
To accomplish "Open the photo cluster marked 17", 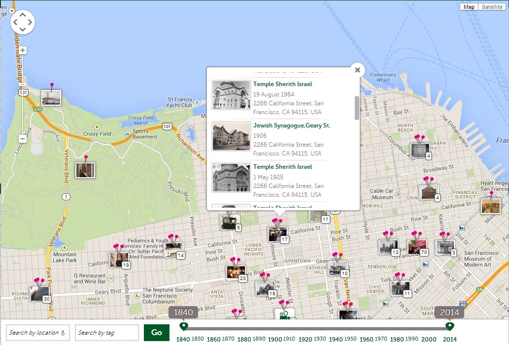I will [x=278, y=234].
